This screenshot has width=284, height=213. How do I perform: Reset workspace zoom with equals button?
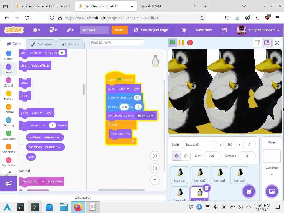pos(155,180)
